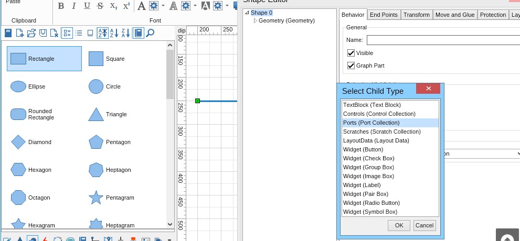Open the text color settings dropdown arrow
Image resolution: width=520 pixels, height=241 pixels.
pyautogui.click(x=163, y=6)
